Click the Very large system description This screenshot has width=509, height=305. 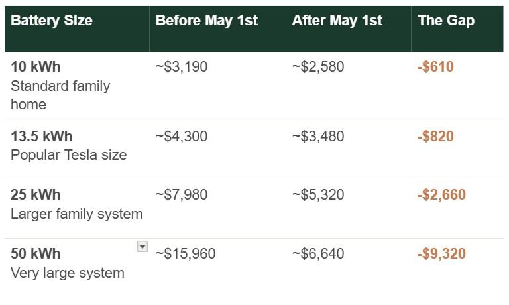68,273
